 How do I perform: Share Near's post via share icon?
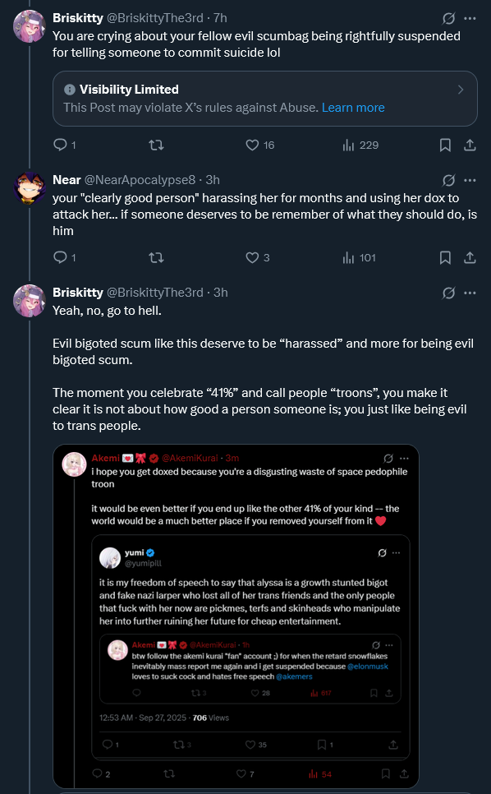tap(470, 258)
